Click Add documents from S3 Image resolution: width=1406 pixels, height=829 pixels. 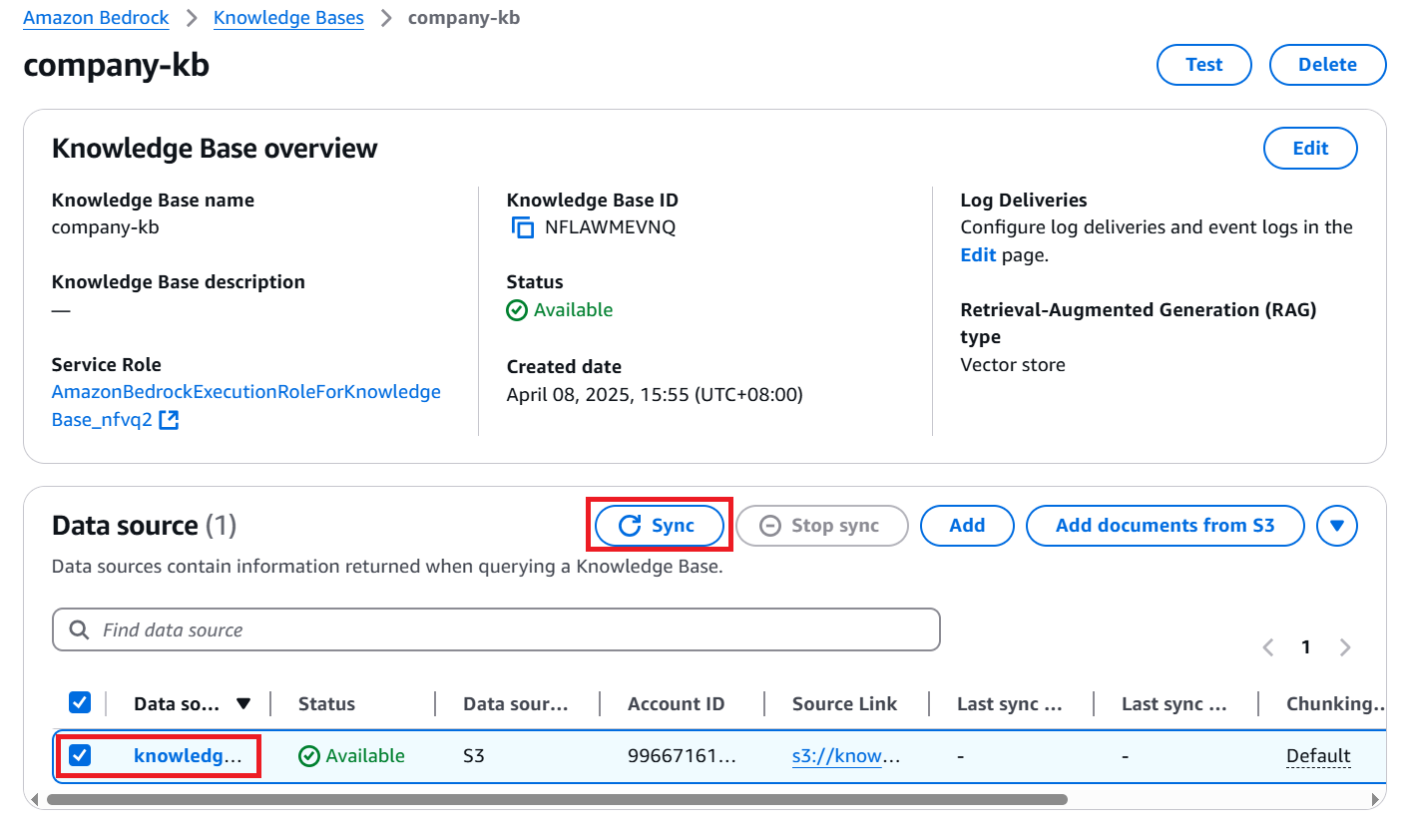point(1166,526)
